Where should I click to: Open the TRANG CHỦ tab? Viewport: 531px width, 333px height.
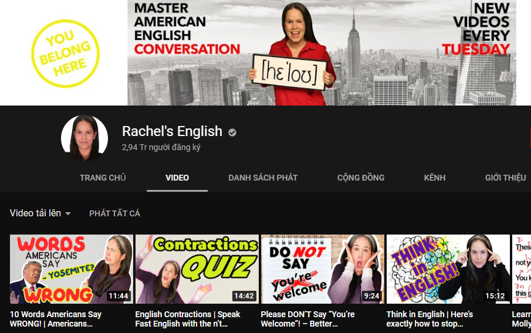click(x=103, y=178)
